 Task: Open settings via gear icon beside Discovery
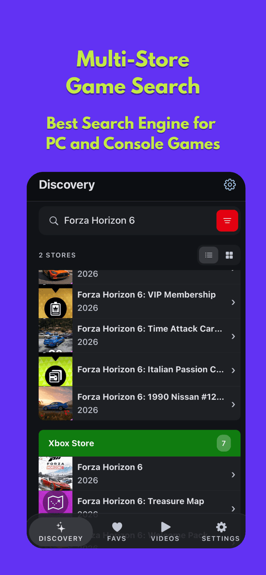230,185
